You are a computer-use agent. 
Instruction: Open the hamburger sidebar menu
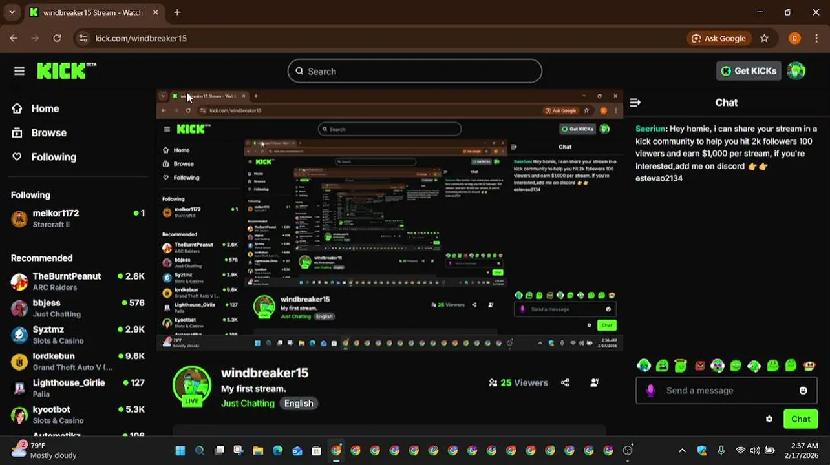[x=19, y=71]
